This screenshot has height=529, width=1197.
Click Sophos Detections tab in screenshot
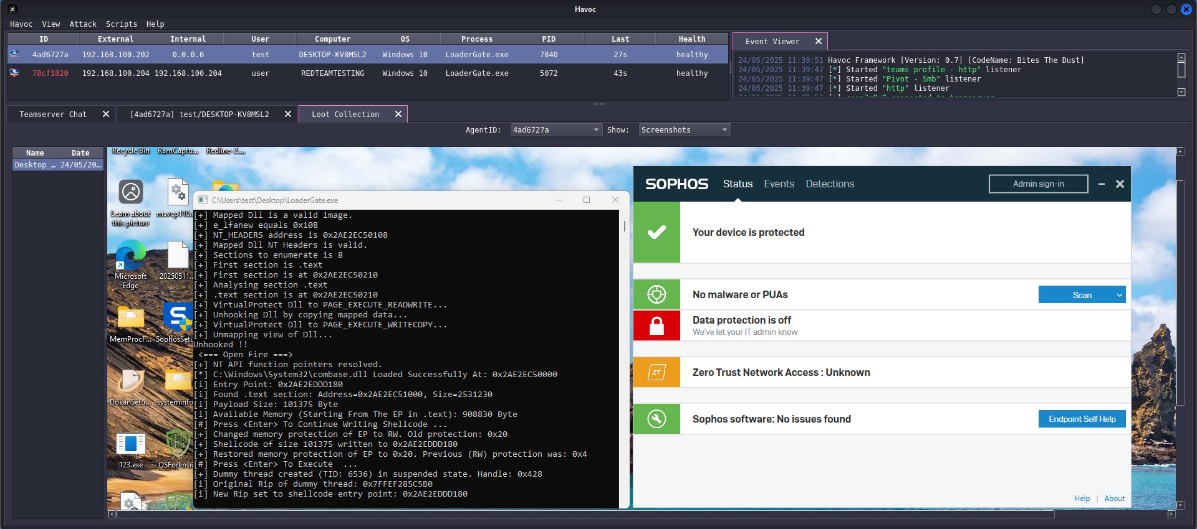830,184
